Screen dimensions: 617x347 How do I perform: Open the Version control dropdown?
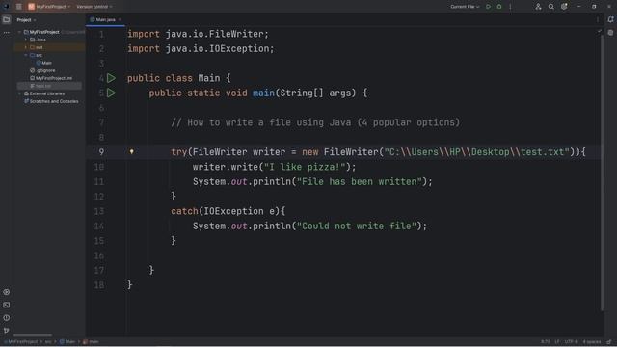tap(94, 7)
